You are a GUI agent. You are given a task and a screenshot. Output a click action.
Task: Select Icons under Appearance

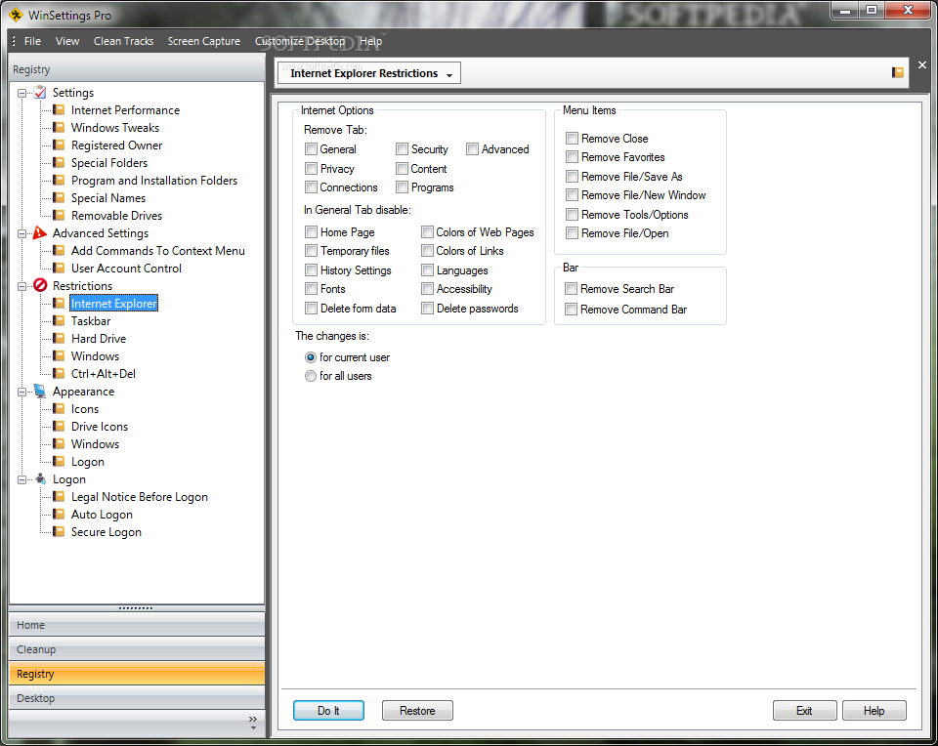tap(84, 409)
